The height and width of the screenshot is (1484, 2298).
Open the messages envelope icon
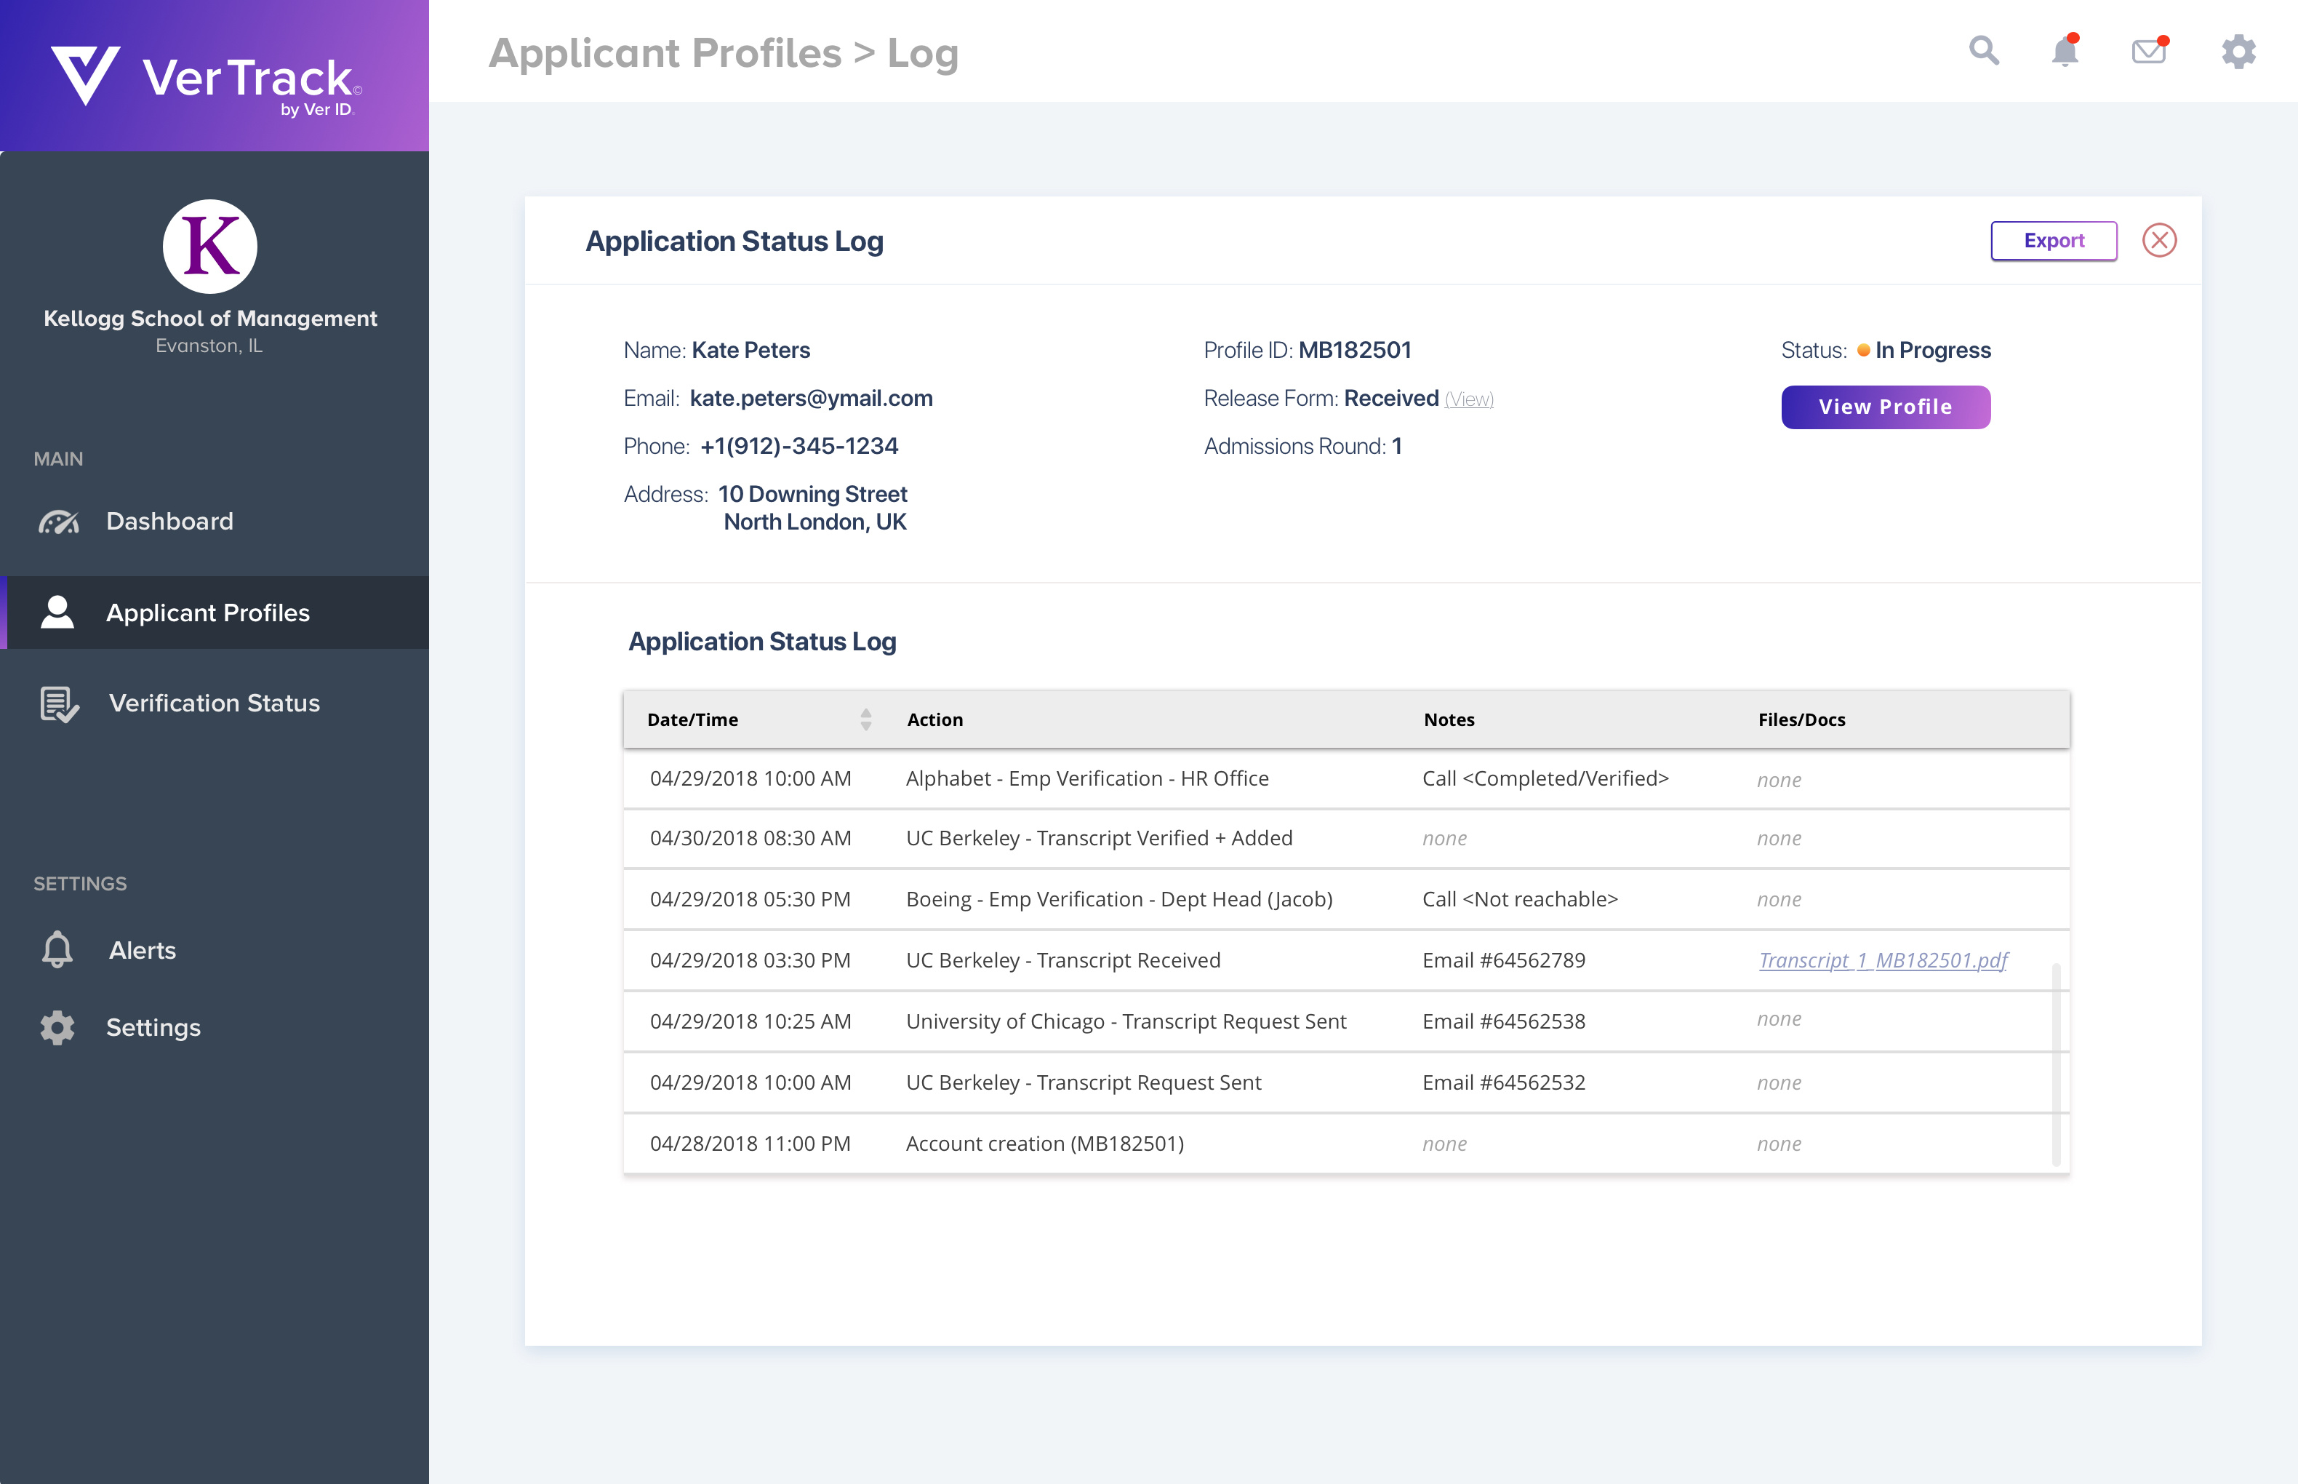2147,52
